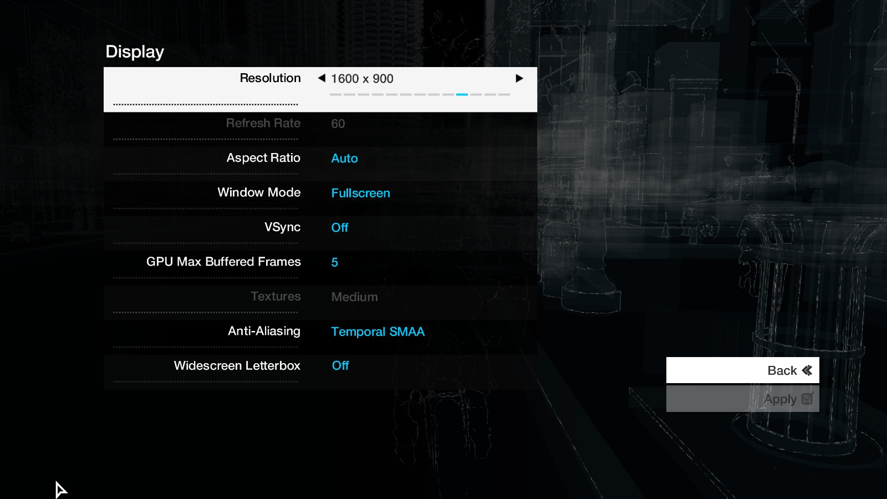Select the VSync setting row
The width and height of the screenshot is (887, 499).
pyautogui.click(x=320, y=233)
